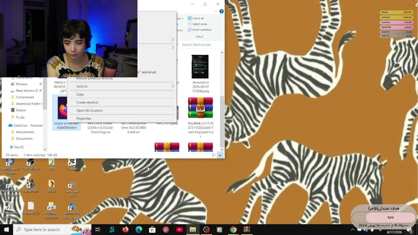418x235 pixels.
Task: Switch to large icons view in File Explorer
Action: (220, 155)
